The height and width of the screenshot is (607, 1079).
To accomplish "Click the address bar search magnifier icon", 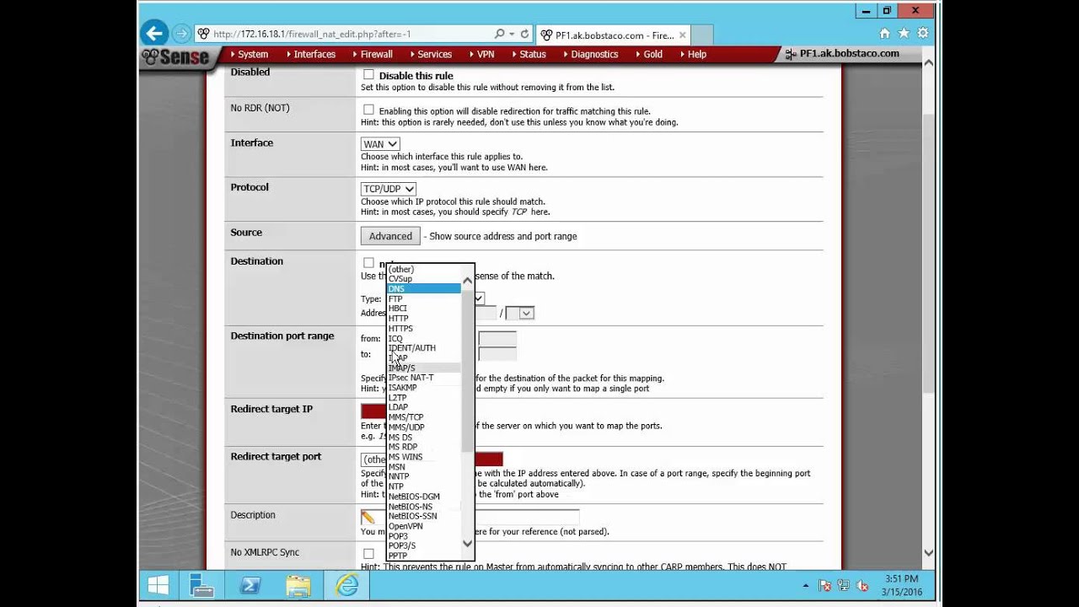I will [500, 34].
